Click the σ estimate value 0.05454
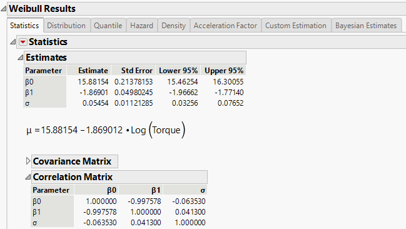This screenshot has height=229, width=406. pyautogui.click(x=95, y=103)
